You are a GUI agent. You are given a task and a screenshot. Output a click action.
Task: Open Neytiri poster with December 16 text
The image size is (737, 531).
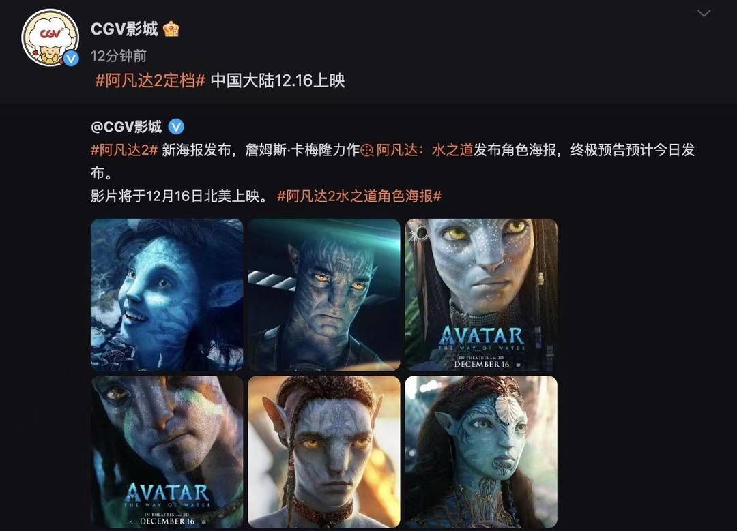[x=481, y=295]
